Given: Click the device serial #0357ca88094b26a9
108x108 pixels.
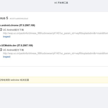Looking at the screenshot, I should pos(19,19).
